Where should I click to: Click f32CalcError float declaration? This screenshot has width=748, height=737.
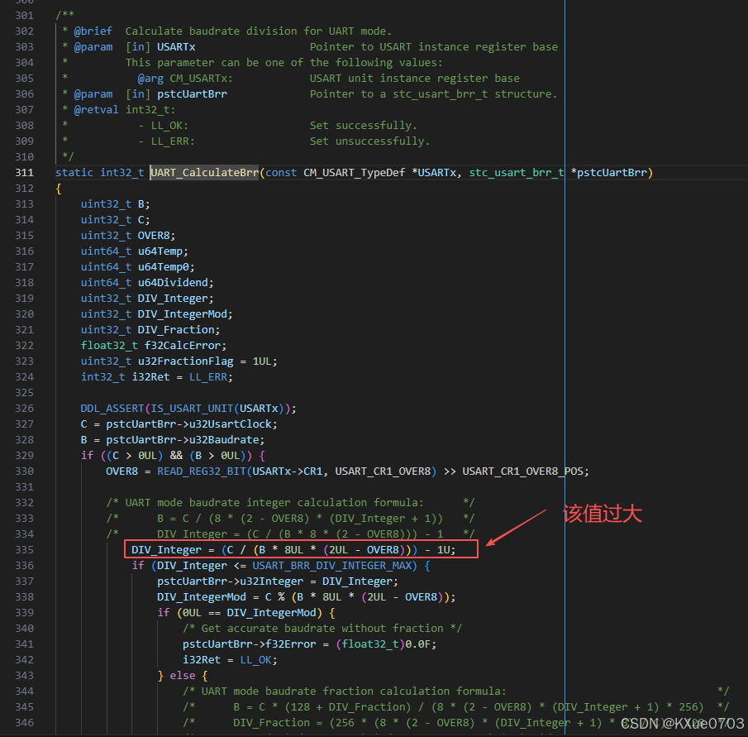click(x=182, y=346)
